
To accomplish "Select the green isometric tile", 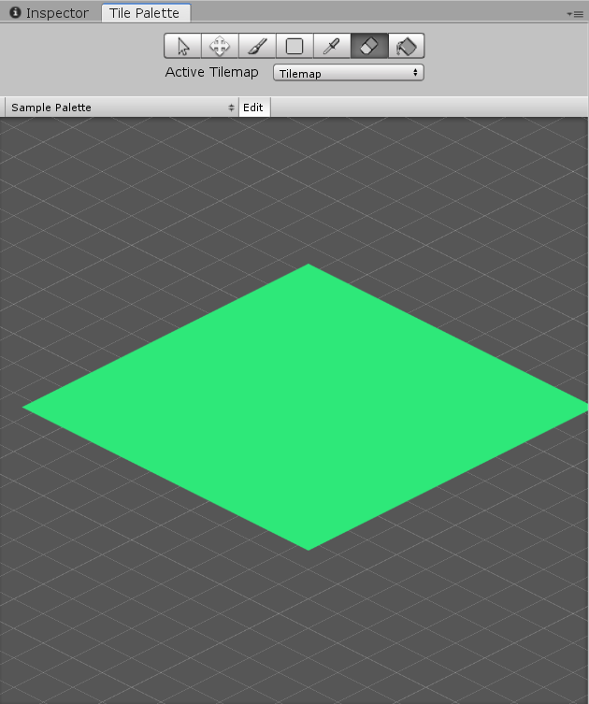I will [307, 407].
